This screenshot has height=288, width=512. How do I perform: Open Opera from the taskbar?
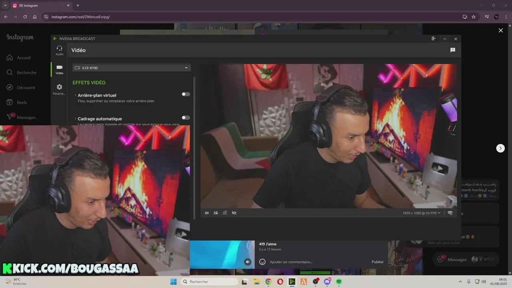pyautogui.click(x=280, y=282)
